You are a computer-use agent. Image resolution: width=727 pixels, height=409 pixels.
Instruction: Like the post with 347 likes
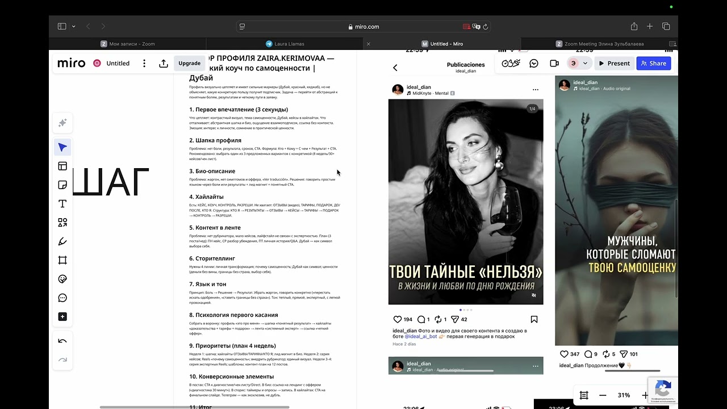pyautogui.click(x=564, y=354)
